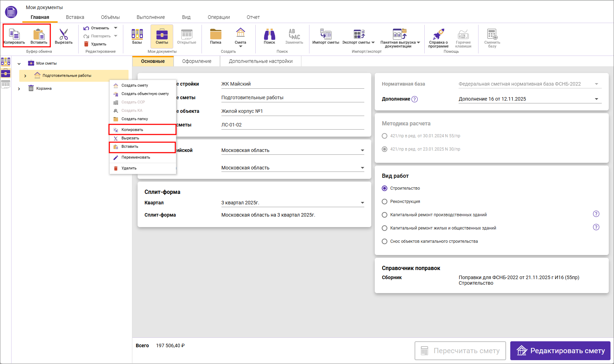This screenshot has height=364, width=614.
Task: Open the Объёмы ribbon tab
Action: 110,17
